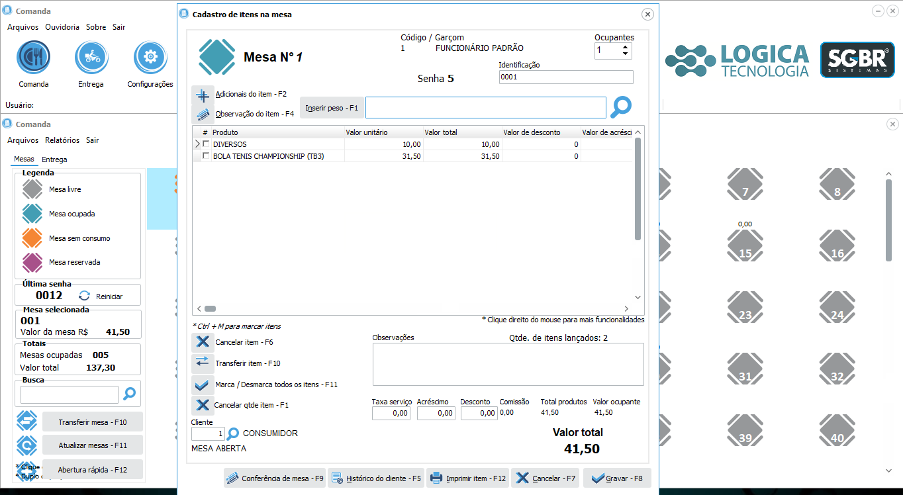Click the Observações text area

(508, 364)
